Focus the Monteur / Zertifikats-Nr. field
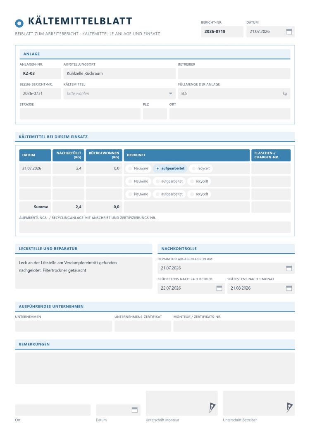The width and height of the screenshot is (310, 438). (x=234, y=326)
